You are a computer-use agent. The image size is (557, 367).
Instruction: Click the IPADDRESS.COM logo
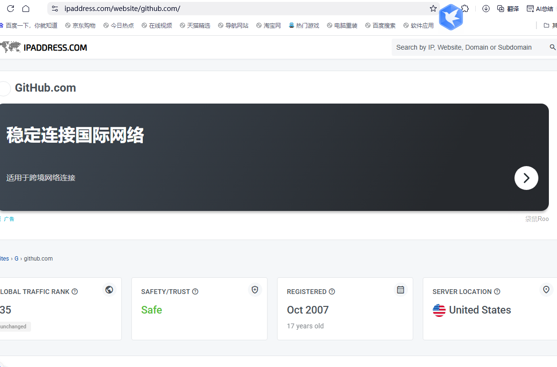(43, 48)
